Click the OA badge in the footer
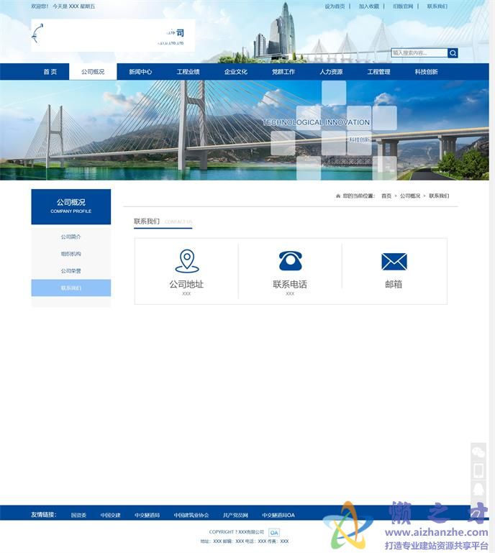Image resolution: width=495 pixels, height=553 pixels. [x=274, y=532]
